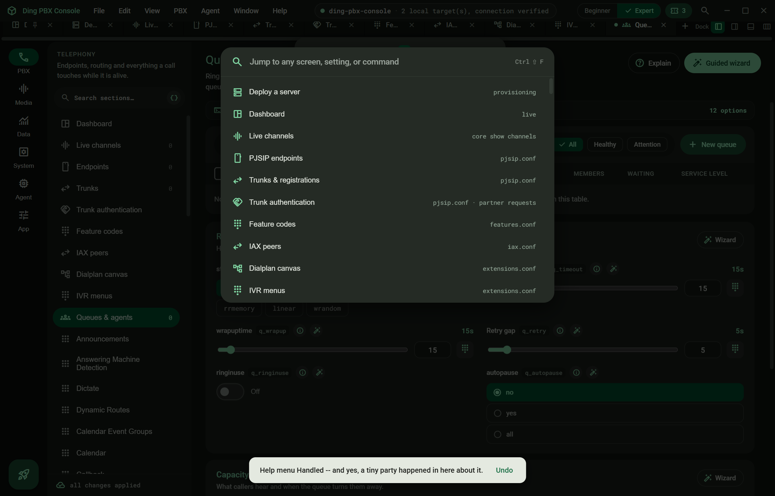775x496 pixels.
Task: Click the title bar search magnifier
Action: coord(705,11)
